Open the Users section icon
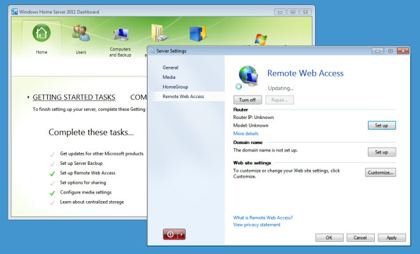Screen dimensions: 420x254 tap(81, 33)
